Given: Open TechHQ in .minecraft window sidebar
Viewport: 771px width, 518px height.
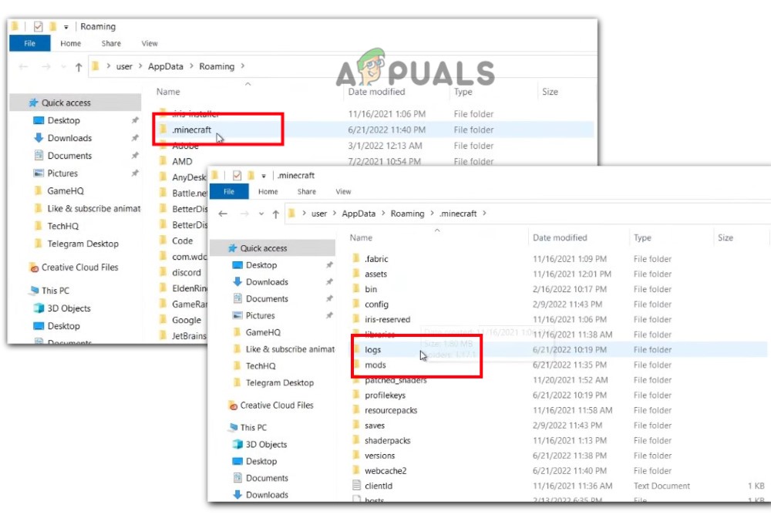Looking at the screenshot, I should coord(261,366).
